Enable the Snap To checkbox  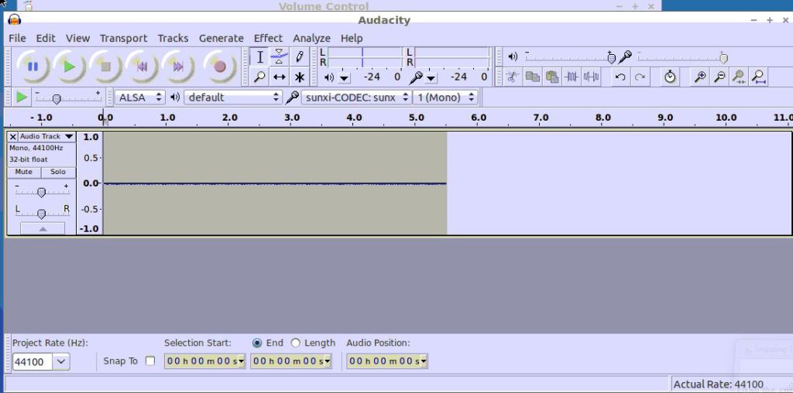coord(149,361)
